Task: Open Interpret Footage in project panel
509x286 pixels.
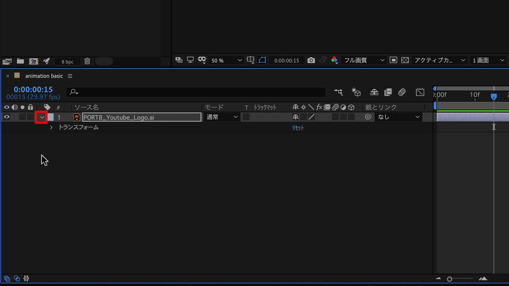Action: (7, 61)
